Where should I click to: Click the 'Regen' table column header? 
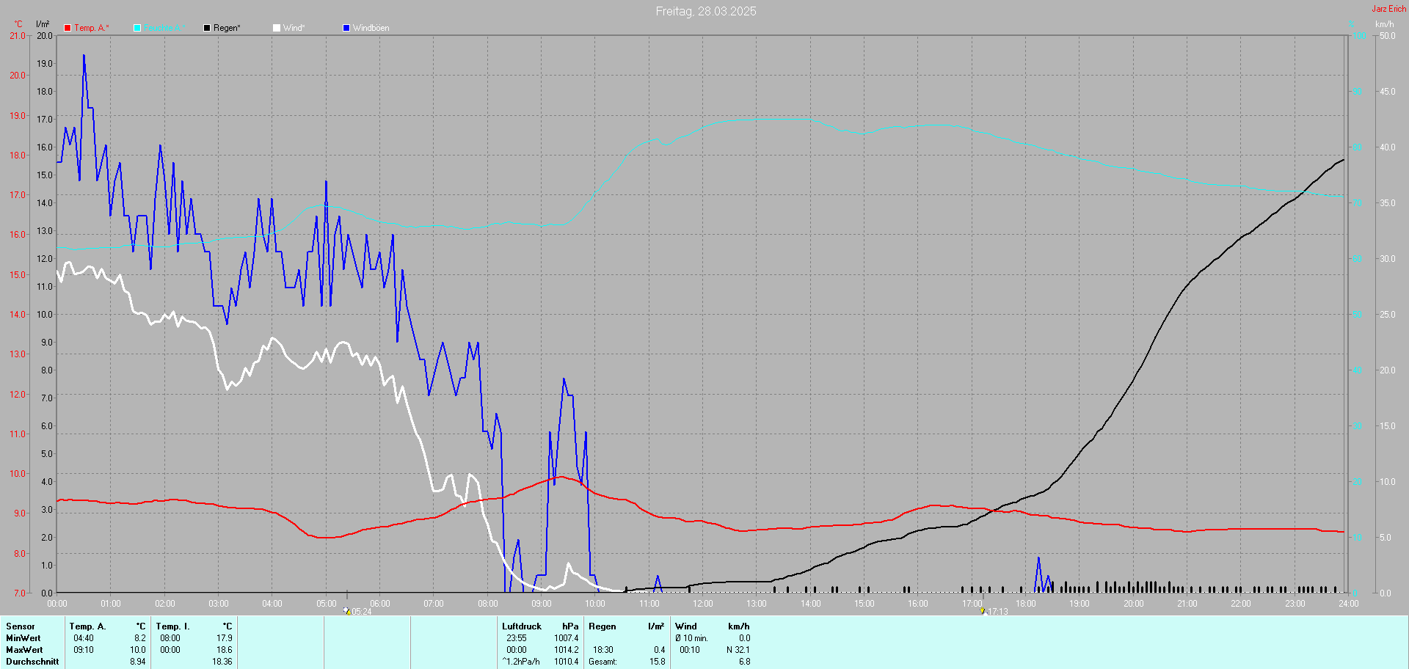[602, 626]
